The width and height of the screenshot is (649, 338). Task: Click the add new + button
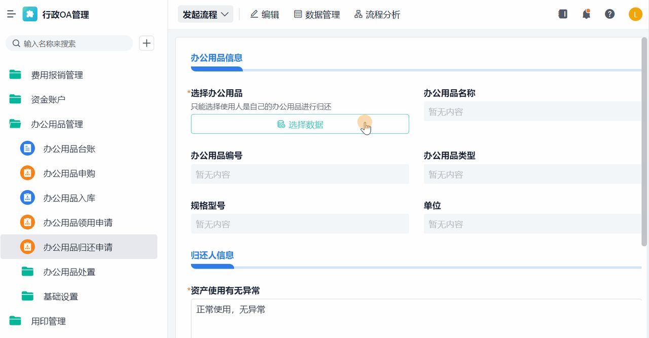(146, 43)
